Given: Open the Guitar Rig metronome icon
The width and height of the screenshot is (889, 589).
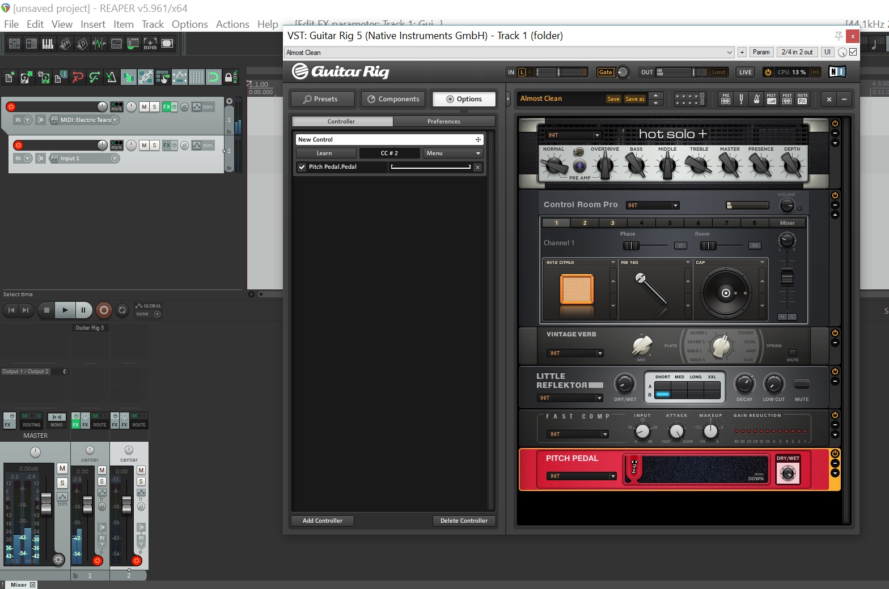Looking at the screenshot, I should click(x=756, y=99).
